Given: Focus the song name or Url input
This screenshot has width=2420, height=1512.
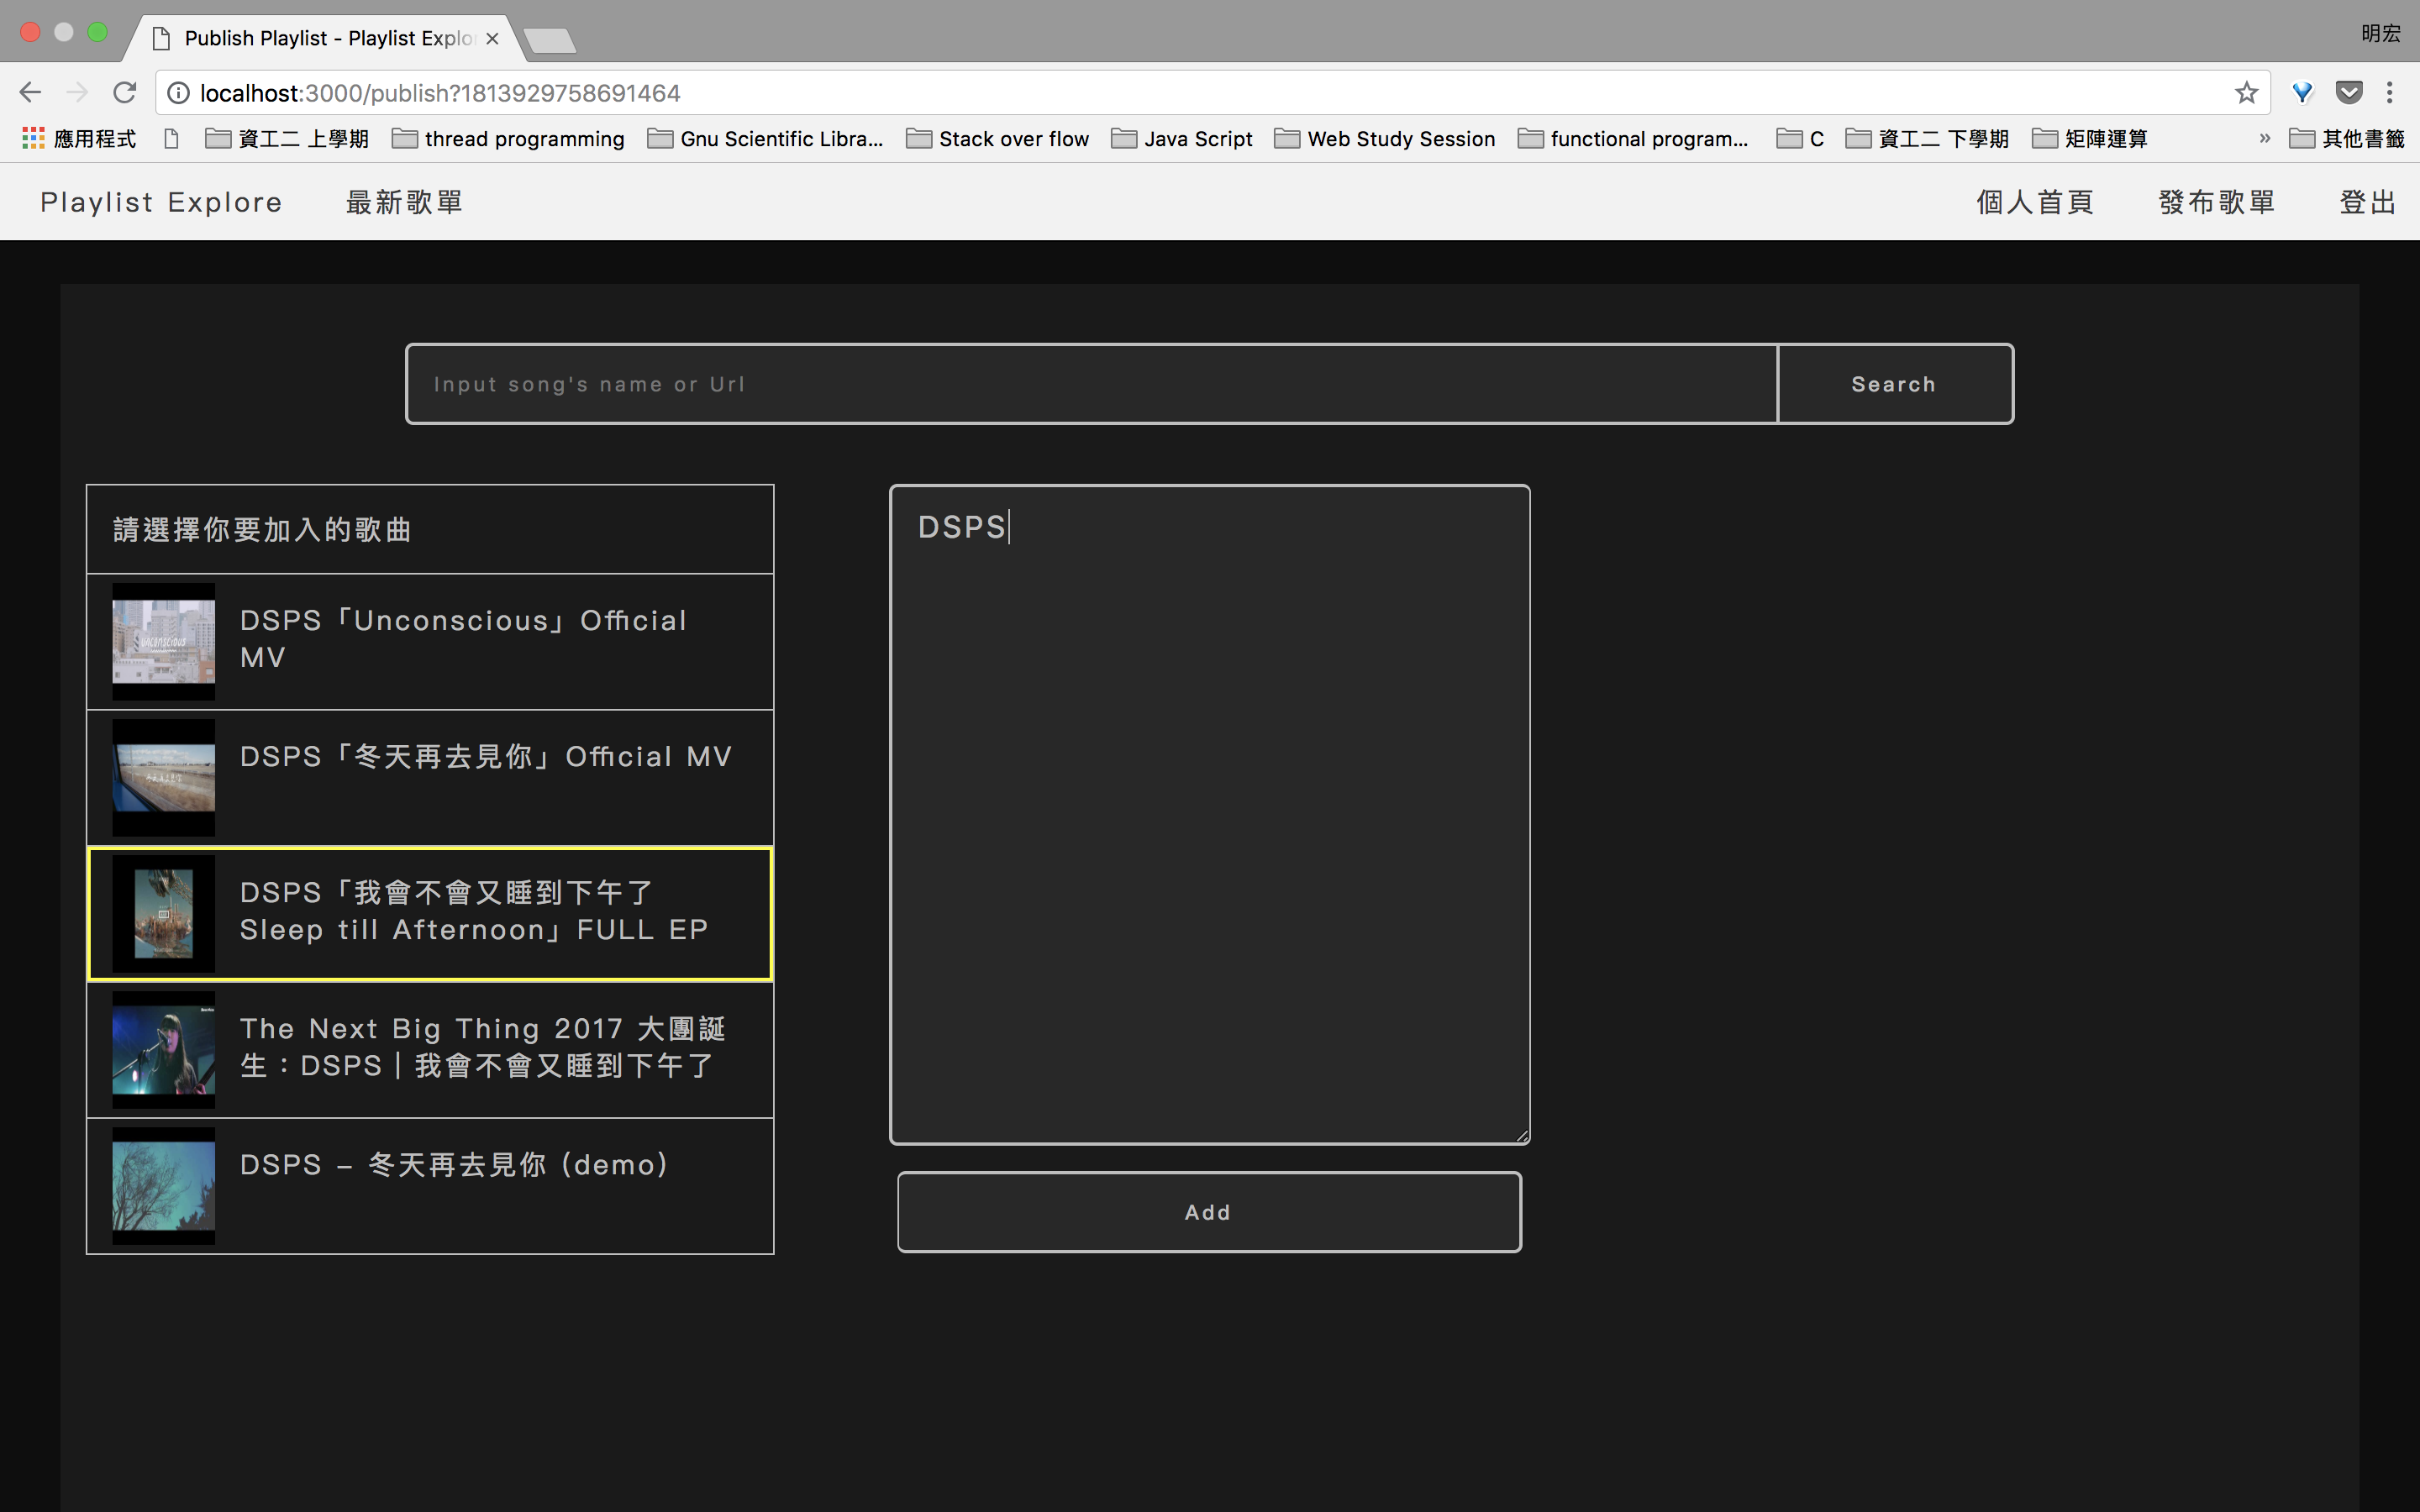Looking at the screenshot, I should coord(1090,384).
